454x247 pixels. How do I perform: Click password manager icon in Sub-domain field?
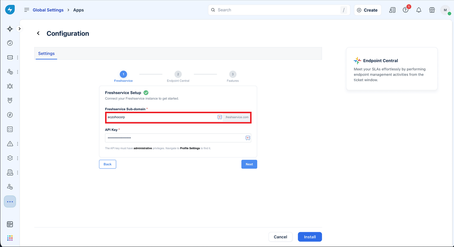click(220, 117)
